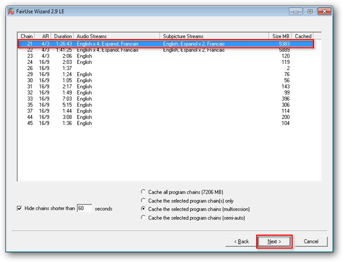Select chain 22 row with duration 1:41:25
Screen dimensions: 343x262
point(166,50)
